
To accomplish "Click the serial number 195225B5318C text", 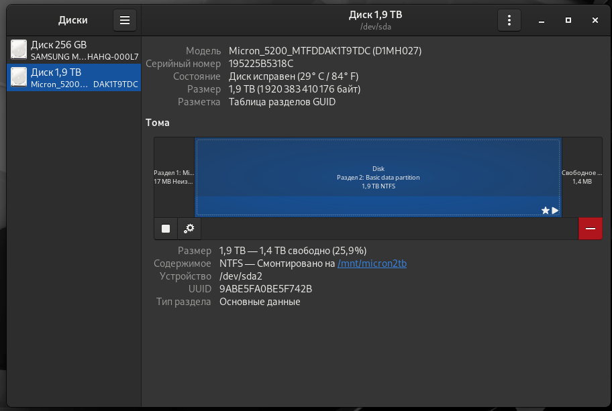I will click(x=261, y=64).
